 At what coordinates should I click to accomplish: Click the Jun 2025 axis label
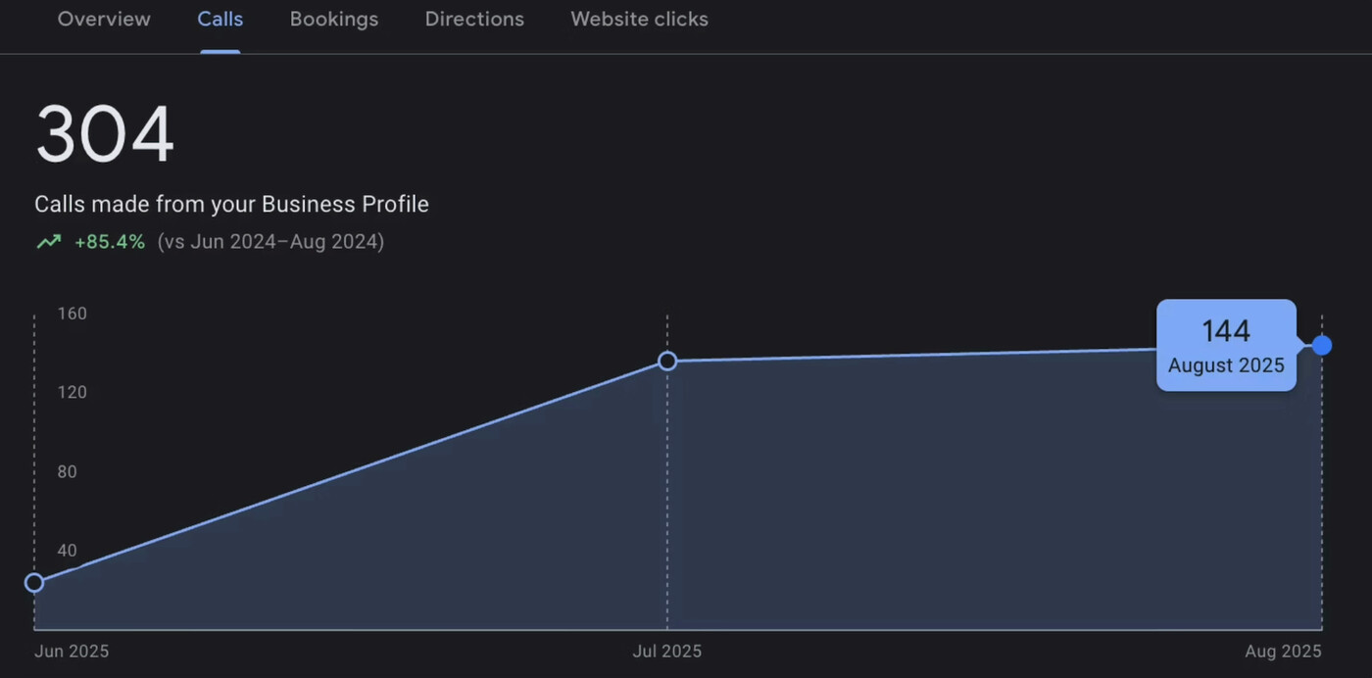(x=72, y=652)
